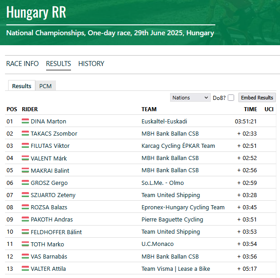
Task: Click flag icon beside VALENT Márk
Action: tap(25, 158)
